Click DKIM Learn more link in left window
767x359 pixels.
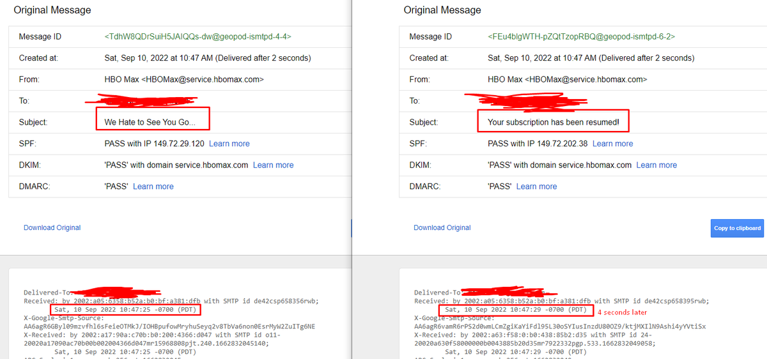click(x=274, y=165)
